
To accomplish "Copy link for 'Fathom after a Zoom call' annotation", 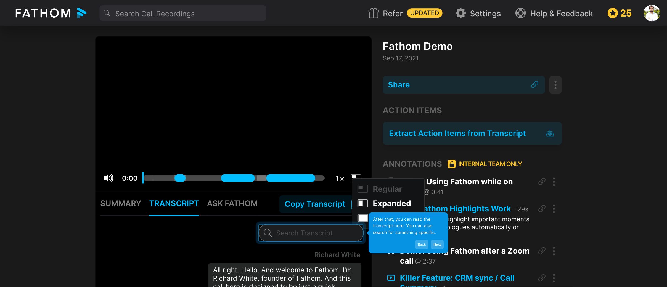I will [x=542, y=251].
